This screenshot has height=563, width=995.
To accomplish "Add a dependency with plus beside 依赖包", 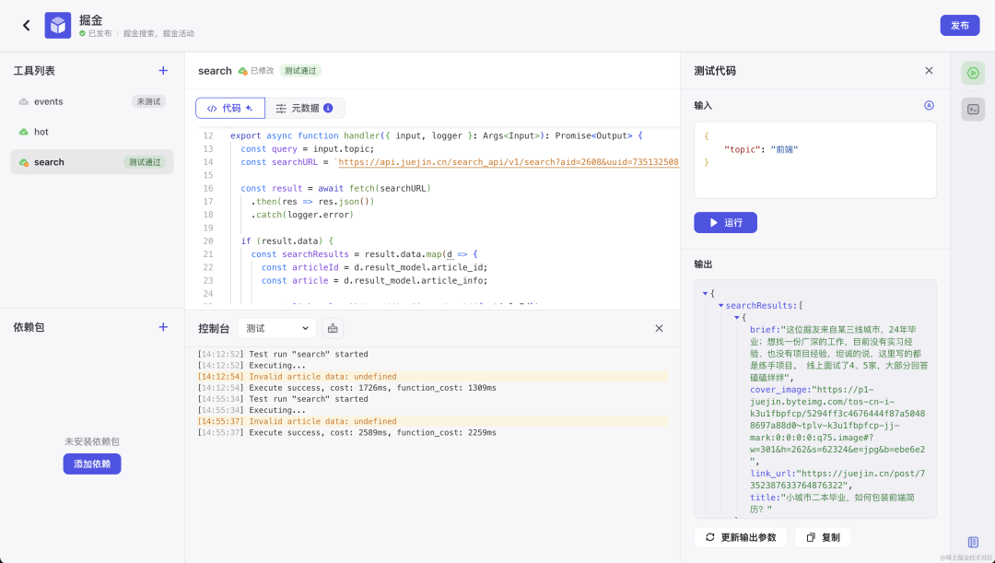I will [x=163, y=327].
